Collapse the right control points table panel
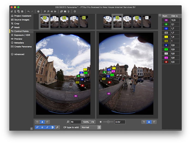 pos(160,15)
